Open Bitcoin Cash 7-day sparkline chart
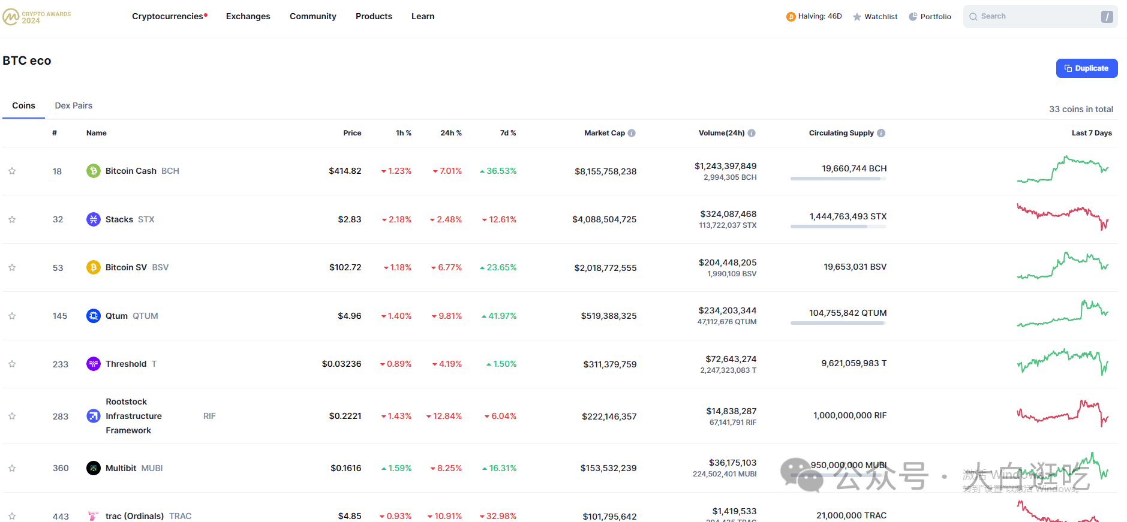The height and width of the screenshot is (522, 1127). click(1063, 170)
